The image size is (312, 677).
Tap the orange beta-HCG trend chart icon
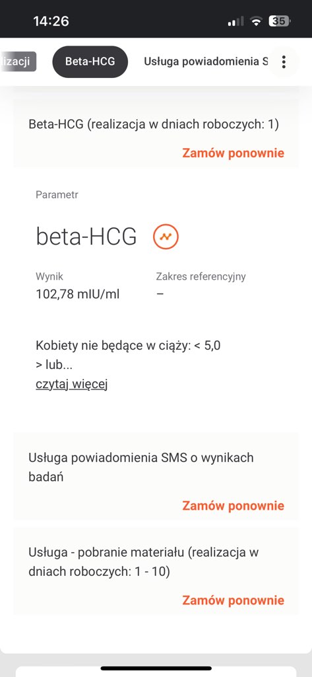[166, 237]
